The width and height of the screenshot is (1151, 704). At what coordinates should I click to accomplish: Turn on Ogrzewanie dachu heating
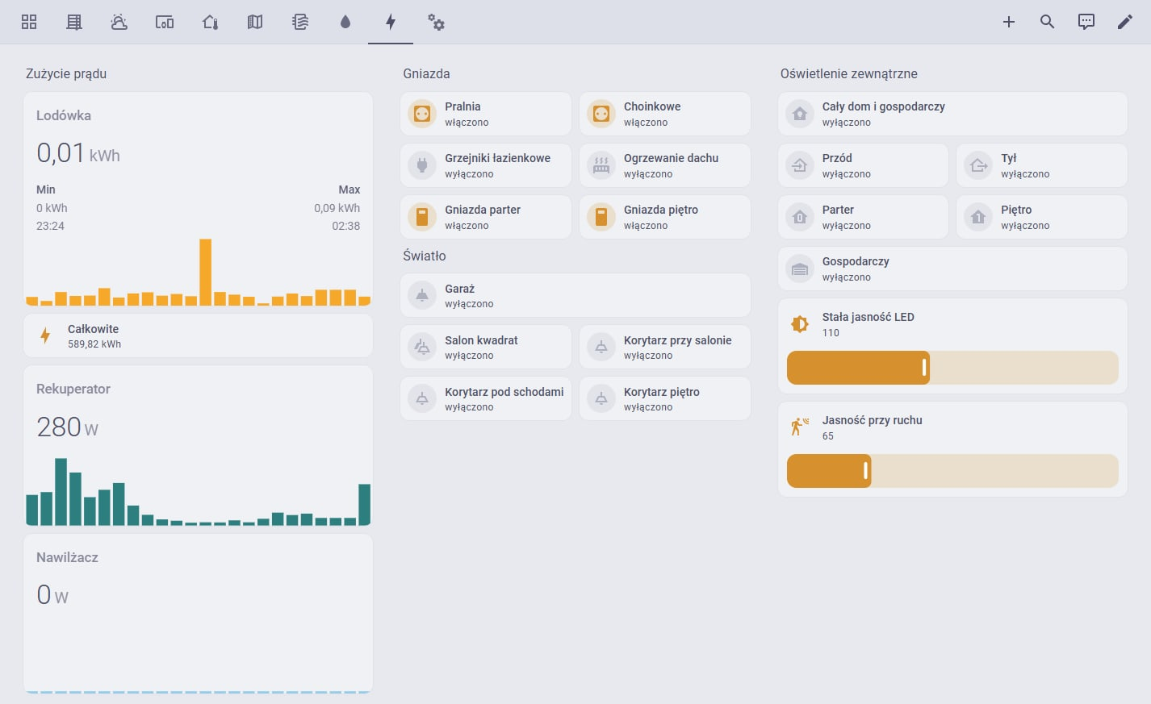click(601, 165)
